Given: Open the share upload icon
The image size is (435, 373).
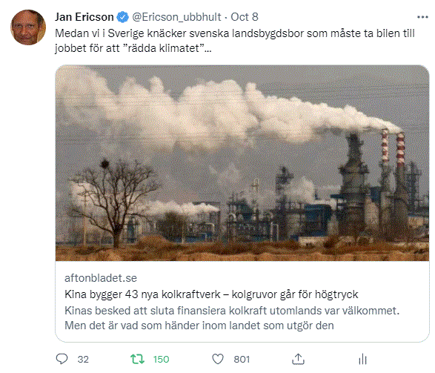Looking at the screenshot, I should (x=298, y=359).
